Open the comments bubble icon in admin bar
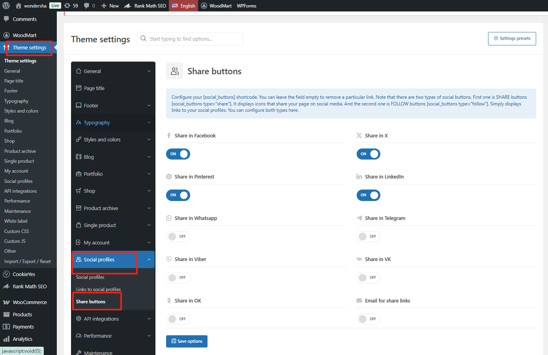The height and width of the screenshot is (355, 548). (x=86, y=6)
